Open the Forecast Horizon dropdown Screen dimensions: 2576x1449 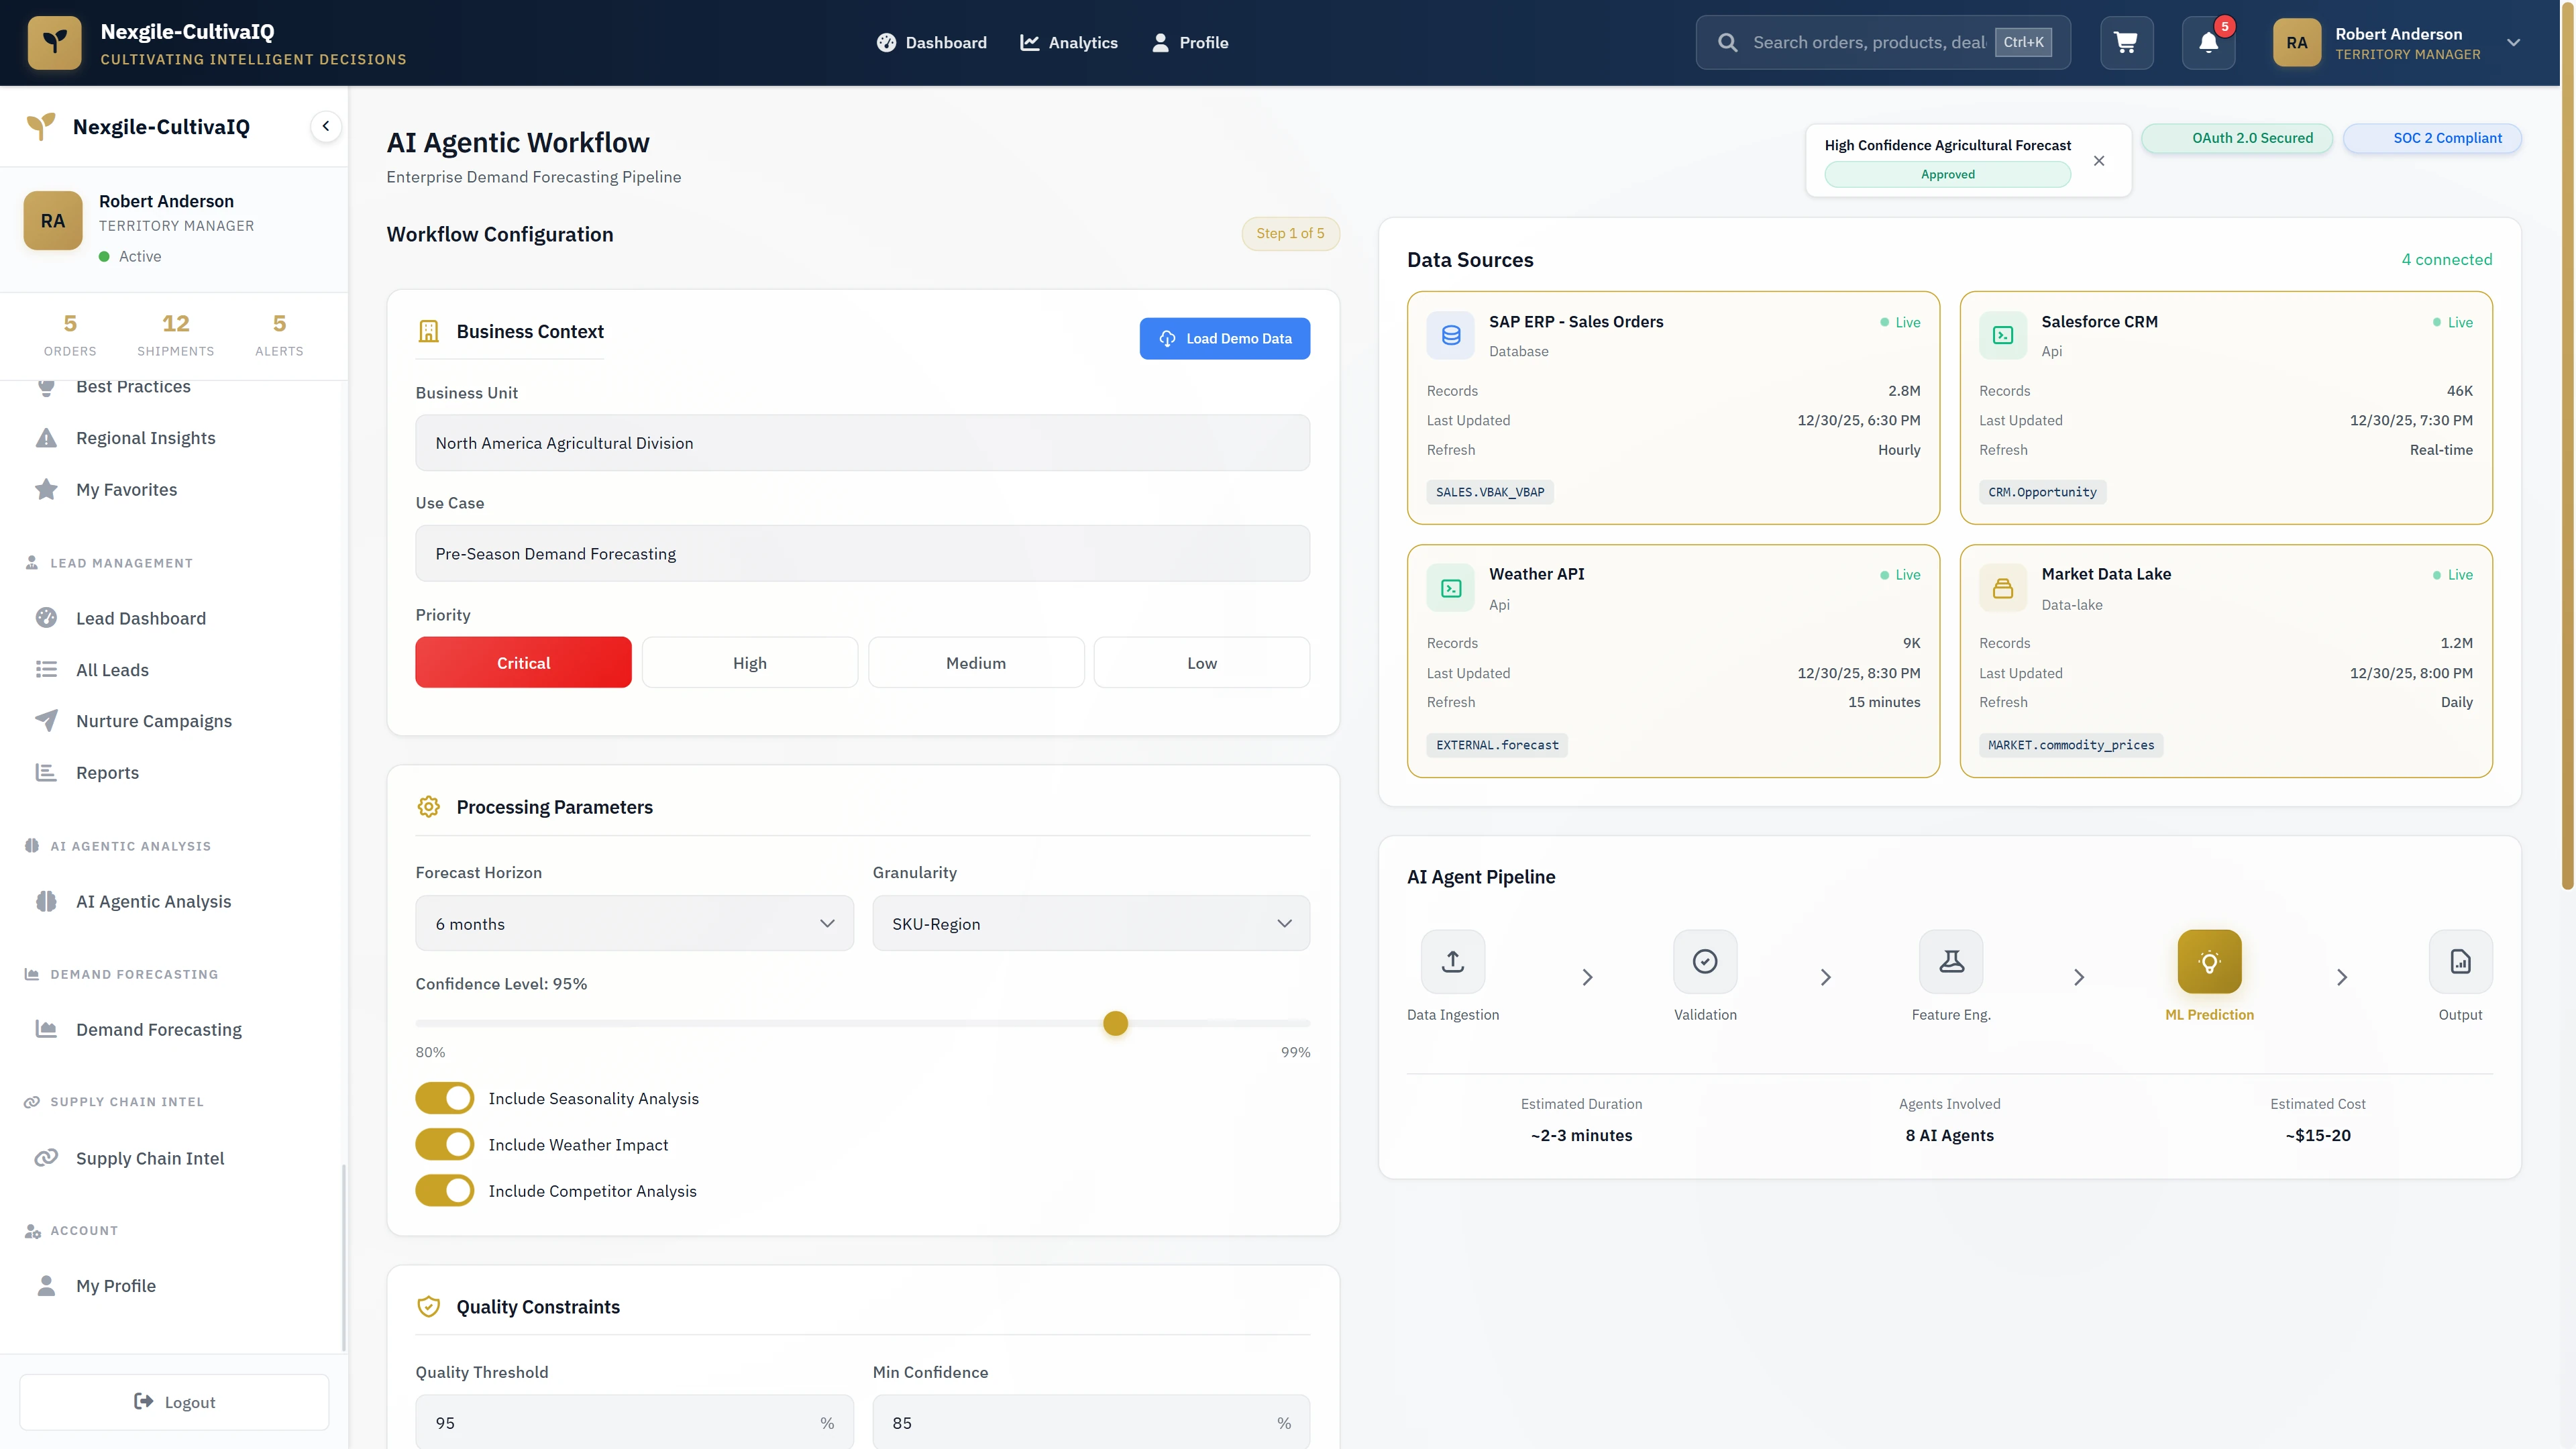634,923
